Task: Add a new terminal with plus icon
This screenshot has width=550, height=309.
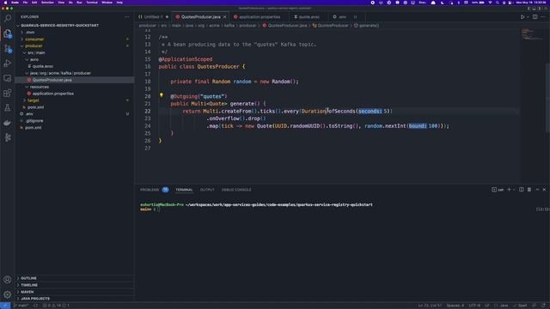Action: [509, 190]
